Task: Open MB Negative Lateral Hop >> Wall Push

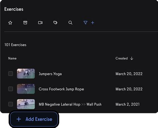Action: pyautogui.click(x=70, y=104)
